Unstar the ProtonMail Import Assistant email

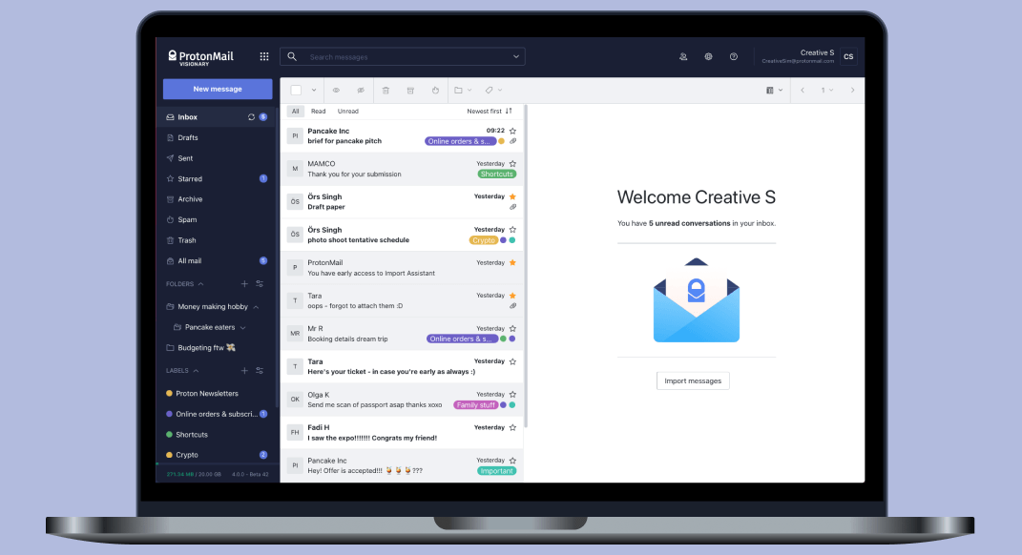pos(513,262)
